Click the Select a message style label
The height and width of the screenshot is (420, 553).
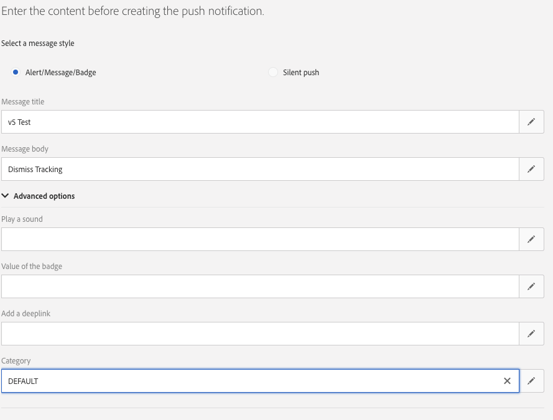(38, 43)
